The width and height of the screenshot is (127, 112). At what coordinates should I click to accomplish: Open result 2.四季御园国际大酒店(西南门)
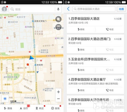89,39
